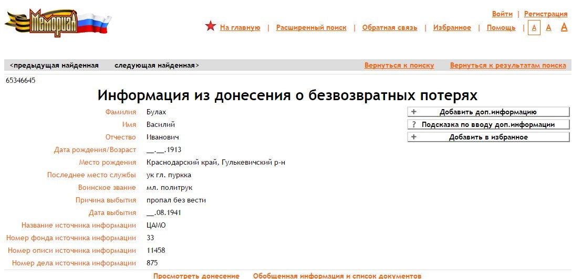The image size is (582, 279).
Task: Click the Мемориал logo
Action: (58, 24)
